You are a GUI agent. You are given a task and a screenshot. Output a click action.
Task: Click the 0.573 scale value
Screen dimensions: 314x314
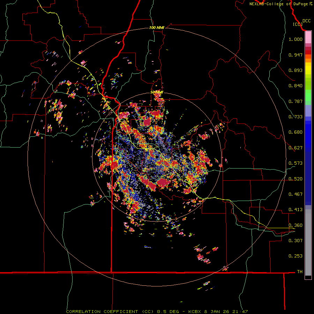(x=296, y=163)
